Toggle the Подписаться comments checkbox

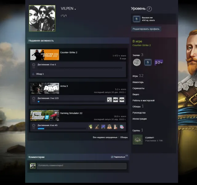coord(112,157)
